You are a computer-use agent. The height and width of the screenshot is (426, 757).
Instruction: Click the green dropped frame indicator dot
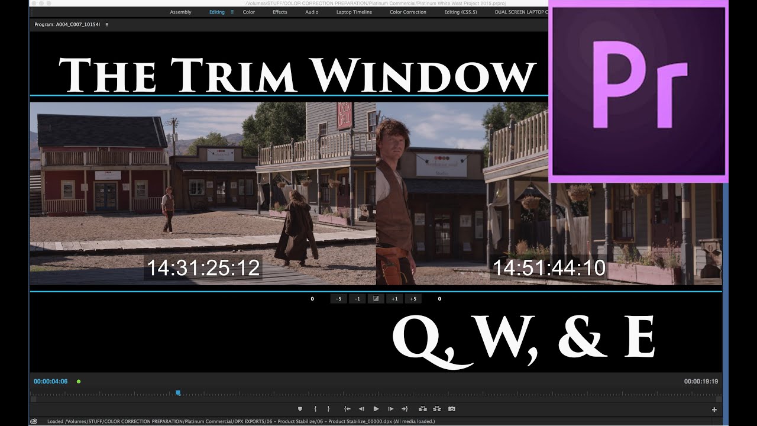(79, 382)
